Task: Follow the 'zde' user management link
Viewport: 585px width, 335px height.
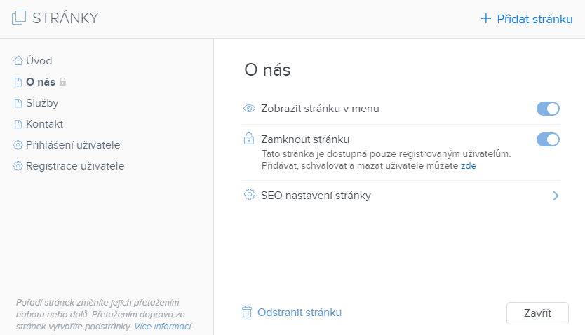Action: (x=469, y=166)
